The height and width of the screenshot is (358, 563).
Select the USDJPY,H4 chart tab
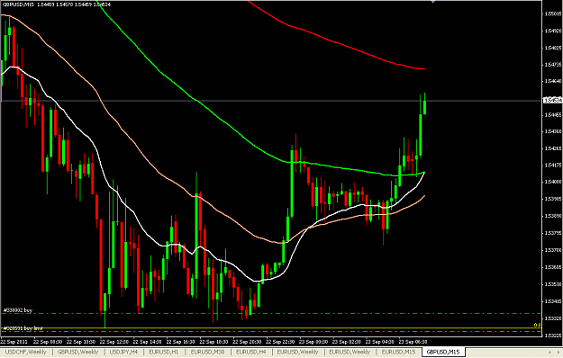click(x=123, y=353)
